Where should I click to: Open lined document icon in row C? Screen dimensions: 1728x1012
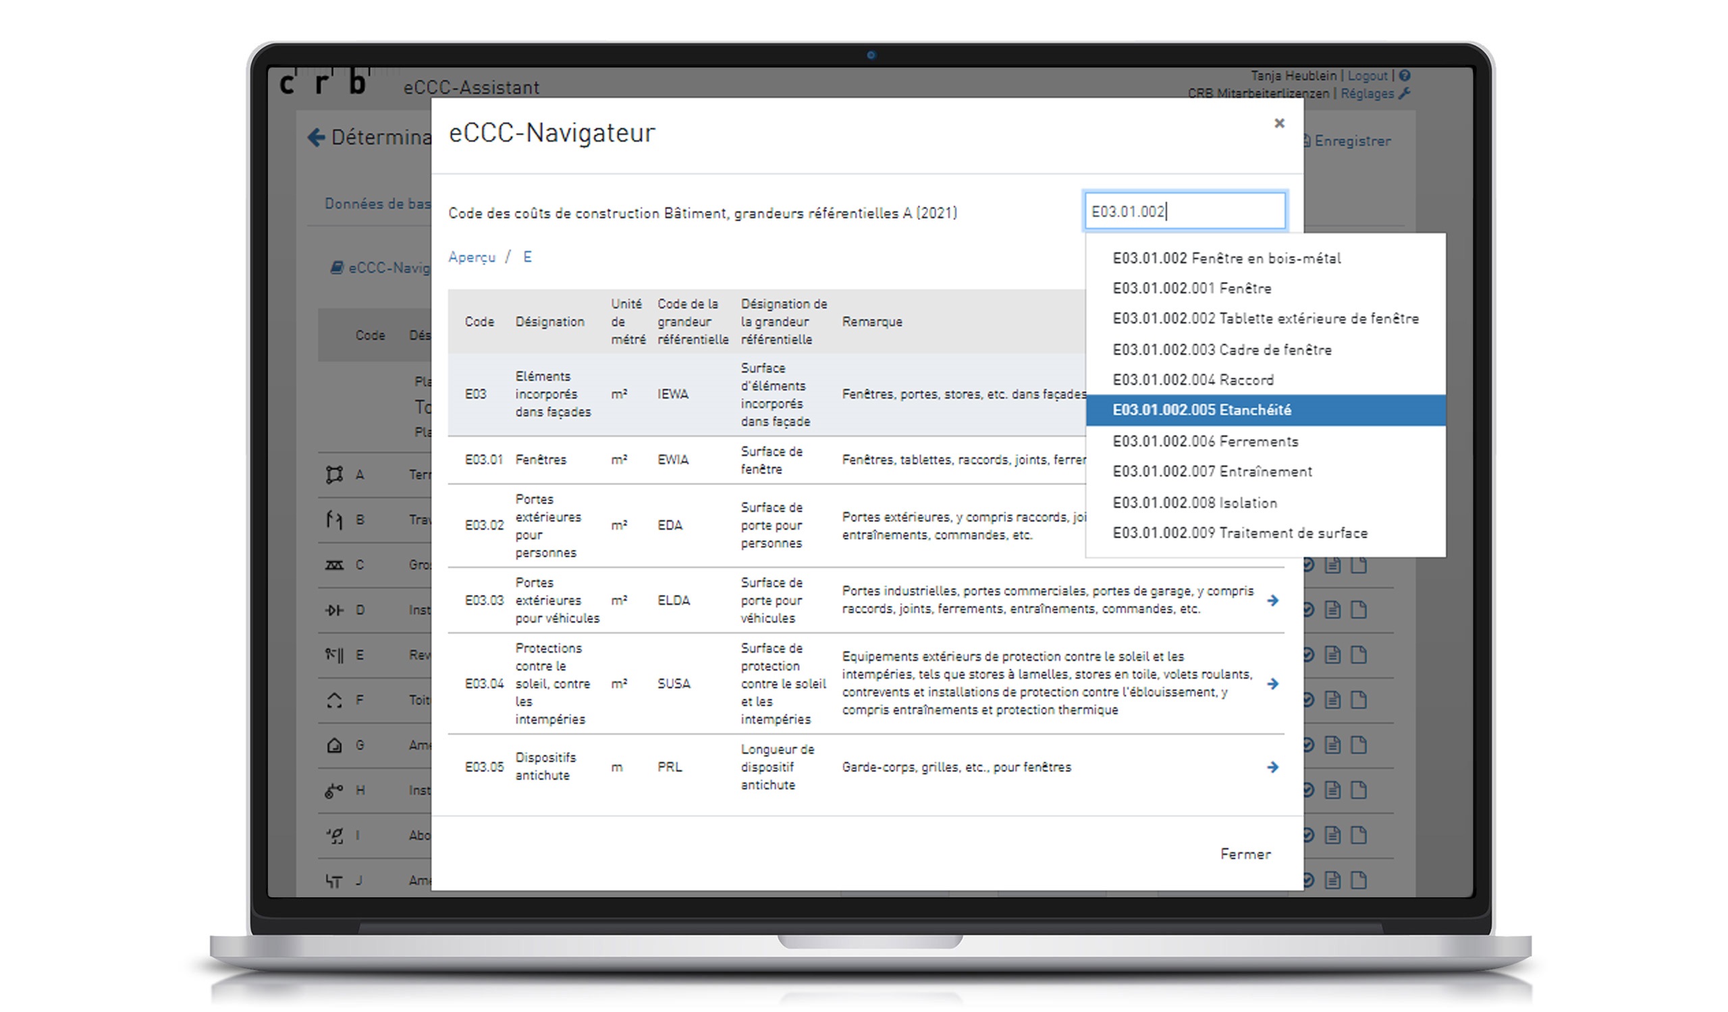pos(1332,565)
